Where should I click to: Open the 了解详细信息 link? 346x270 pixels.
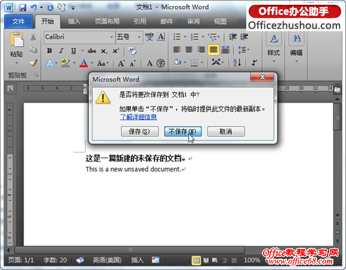tap(139, 117)
